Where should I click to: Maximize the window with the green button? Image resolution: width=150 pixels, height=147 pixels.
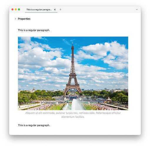pyautogui.click(x=19, y=9)
